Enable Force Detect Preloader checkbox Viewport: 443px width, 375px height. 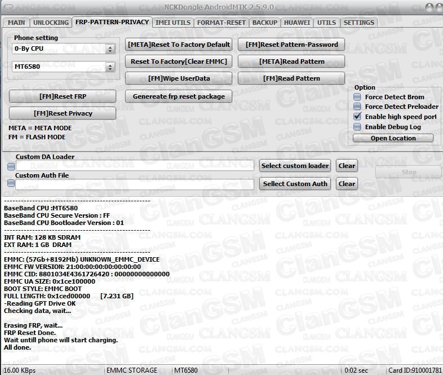[x=357, y=107]
